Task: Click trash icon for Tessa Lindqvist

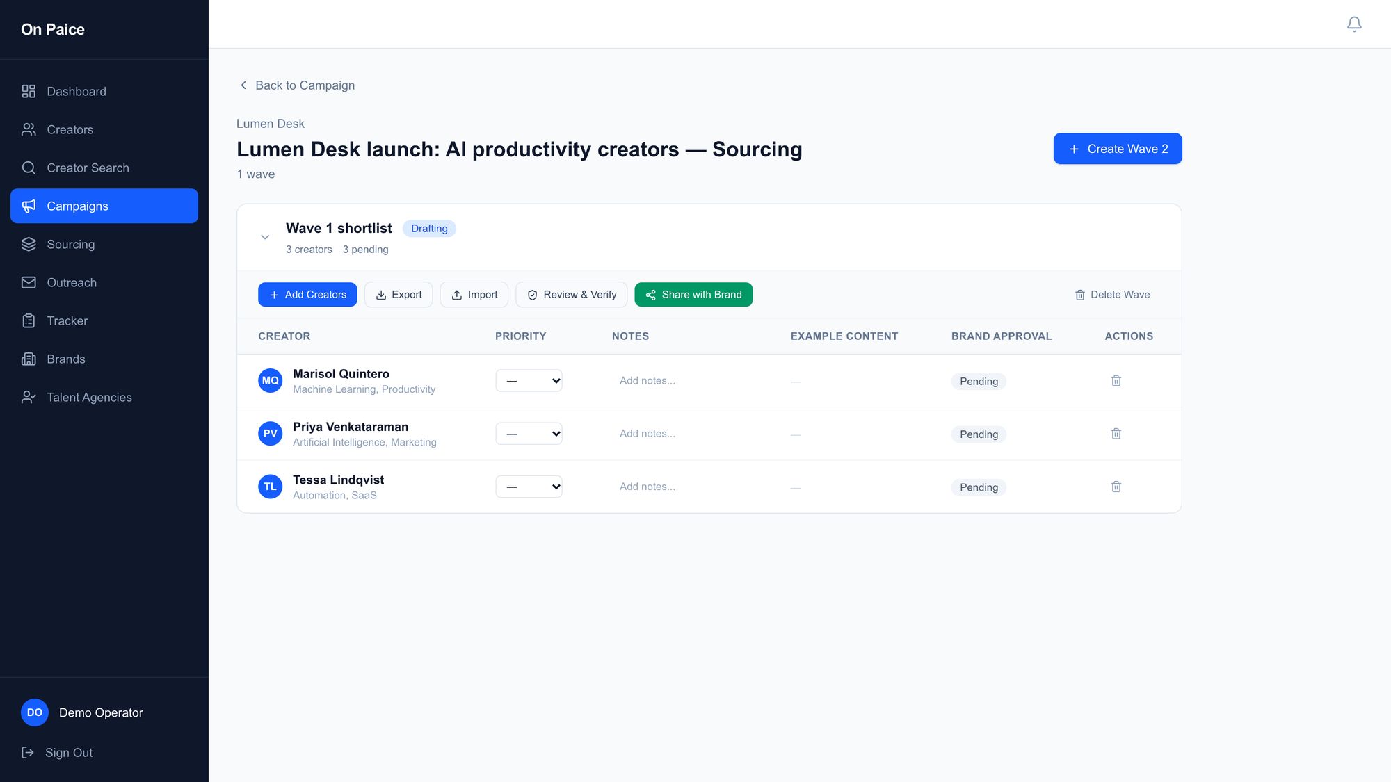Action: [x=1116, y=487]
